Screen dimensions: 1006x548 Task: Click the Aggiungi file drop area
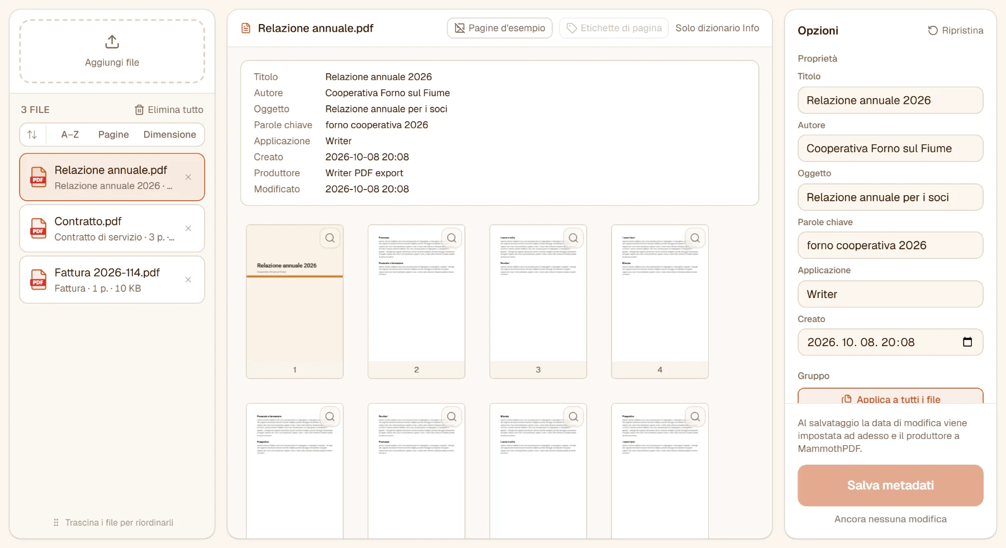coord(112,51)
